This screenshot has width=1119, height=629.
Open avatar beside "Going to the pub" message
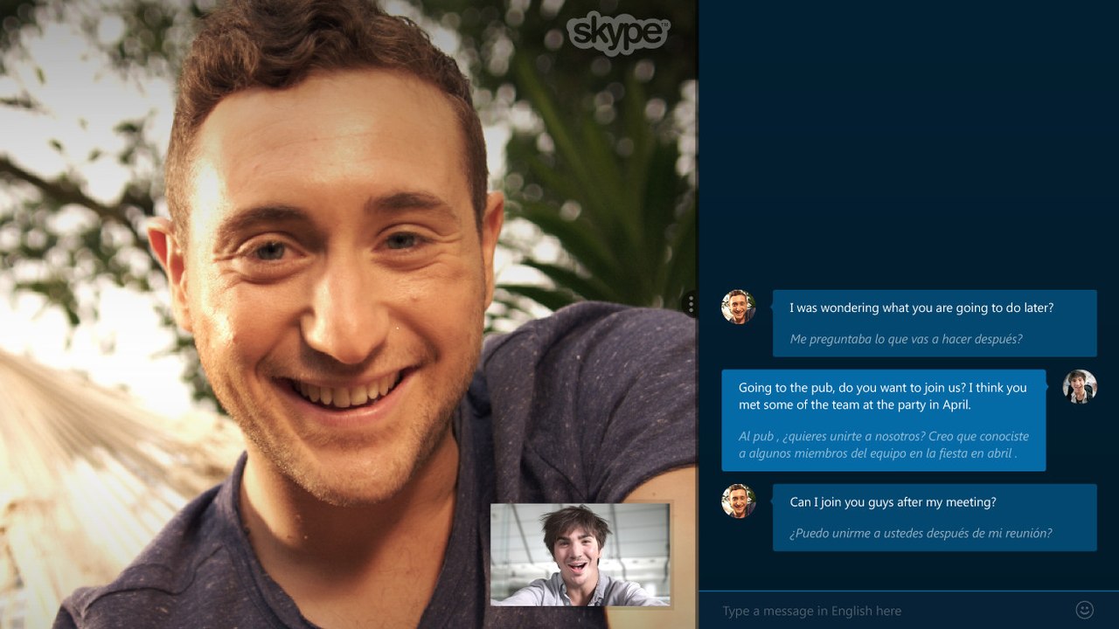(1080, 386)
